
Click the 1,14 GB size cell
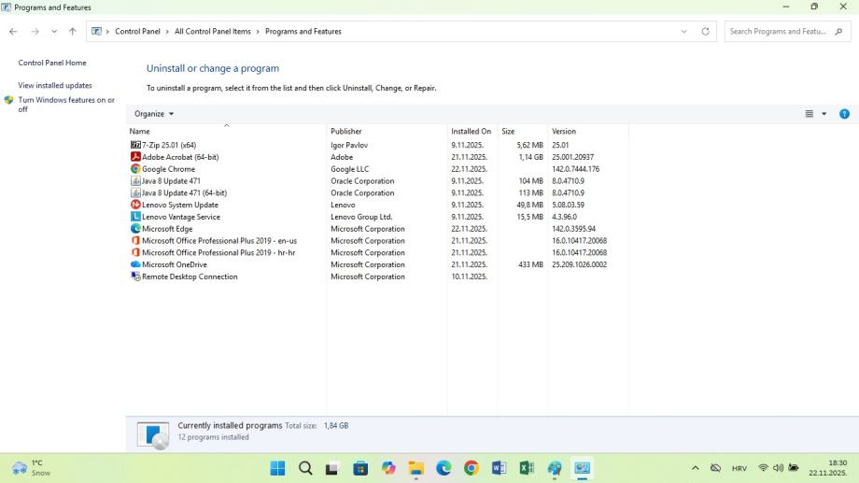[530, 157]
